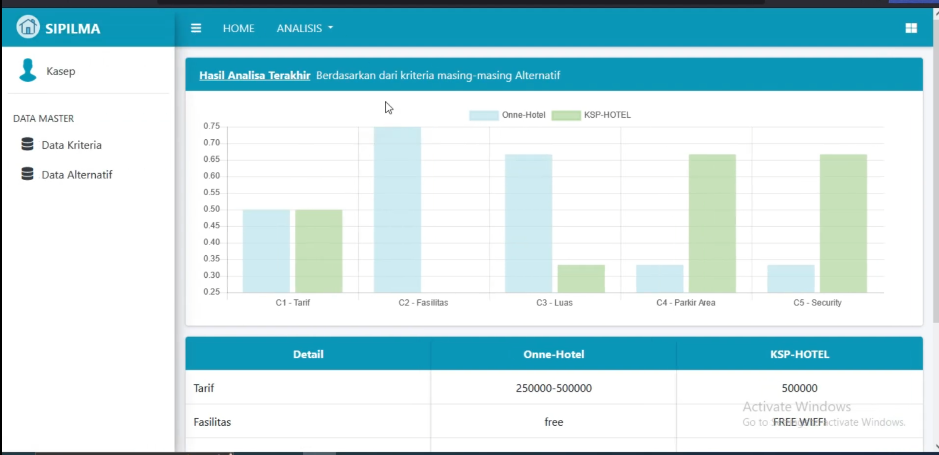This screenshot has width=939, height=455.
Task: Click the Onne-Hotel bar for C5 - Security
Action: pos(791,279)
